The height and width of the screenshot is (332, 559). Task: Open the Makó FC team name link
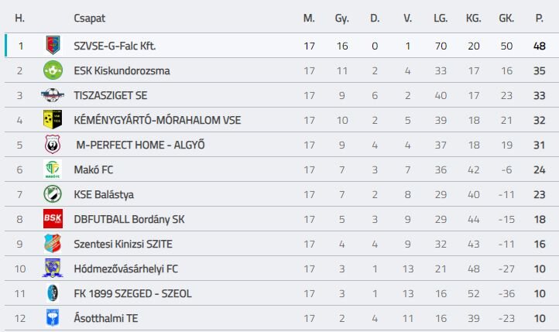[x=93, y=170]
